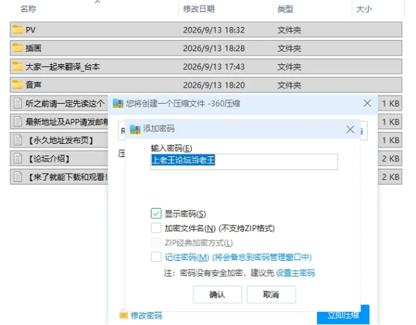Start compression with 立即压缩 button
The height and width of the screenshot is (325, 416).
pos(343,315)
